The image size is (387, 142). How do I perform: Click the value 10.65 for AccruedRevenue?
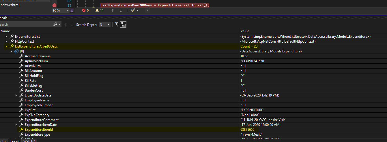244,56
